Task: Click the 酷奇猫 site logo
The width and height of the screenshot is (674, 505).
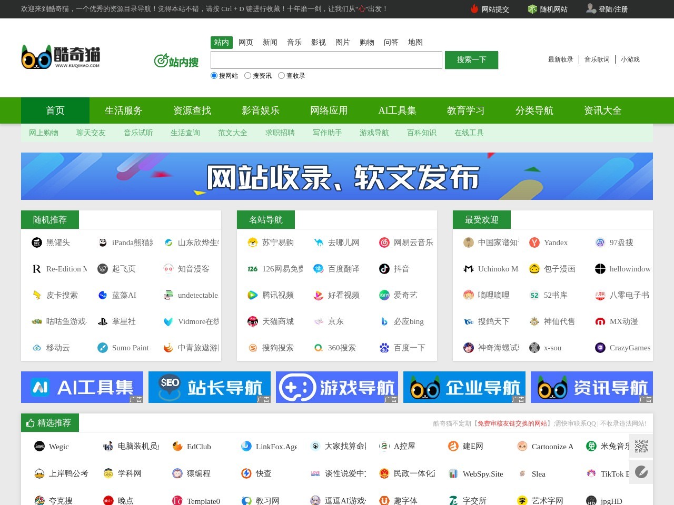Action: coord(61,57)
